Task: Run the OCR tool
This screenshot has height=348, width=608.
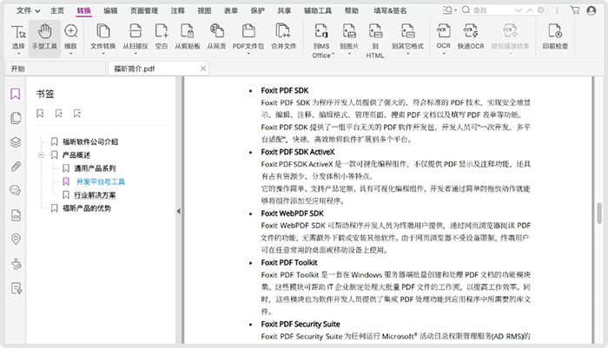Action: (444, 37)
